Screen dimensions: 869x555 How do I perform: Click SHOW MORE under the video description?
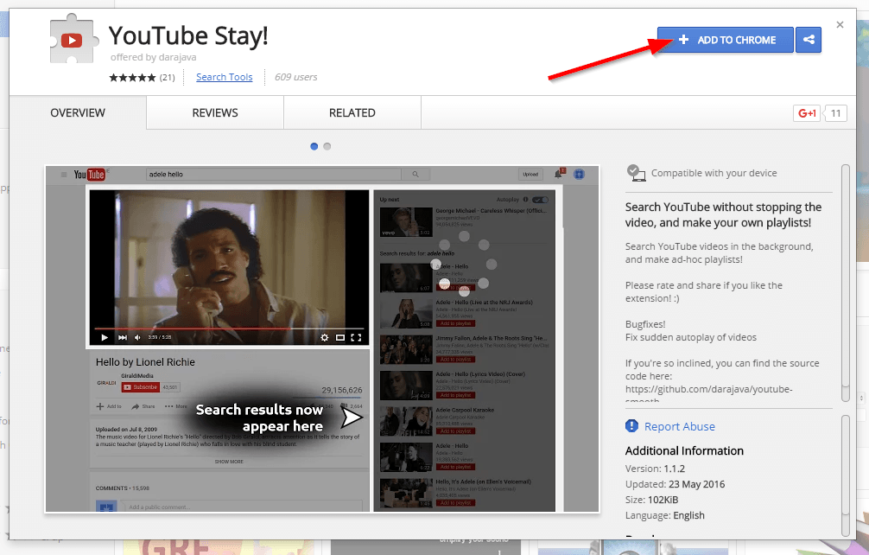(229, 462)
